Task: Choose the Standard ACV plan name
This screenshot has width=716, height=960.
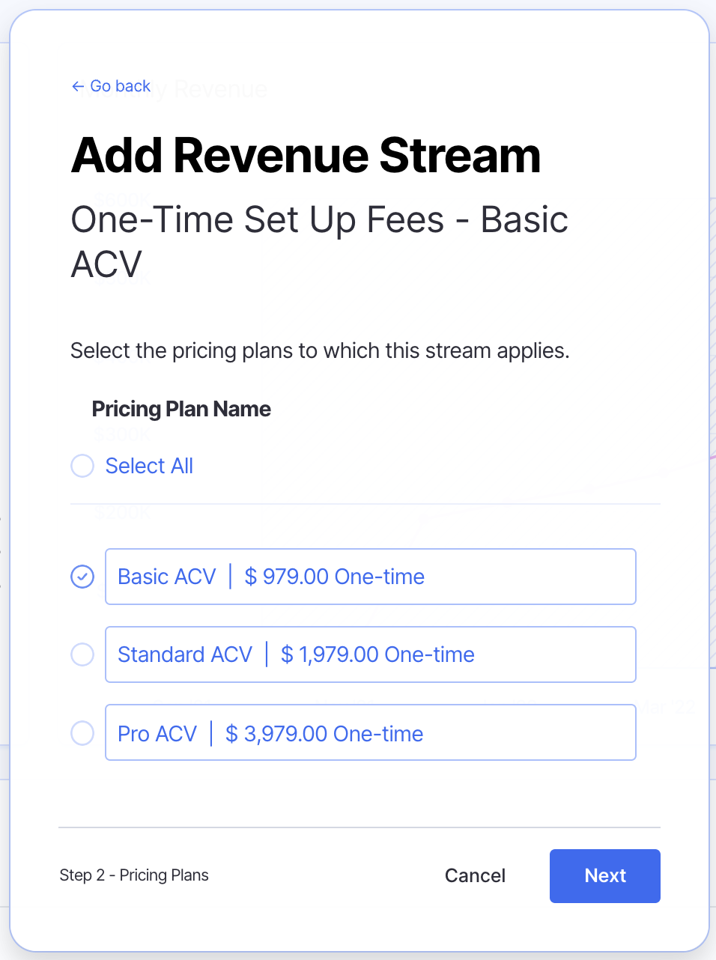Action: tap(185, 654)
